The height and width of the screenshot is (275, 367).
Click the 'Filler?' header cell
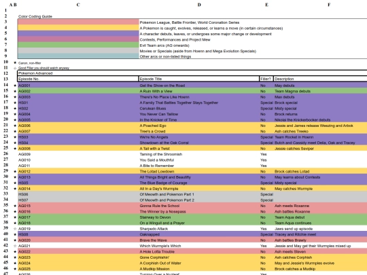click(x=266, y=79)
